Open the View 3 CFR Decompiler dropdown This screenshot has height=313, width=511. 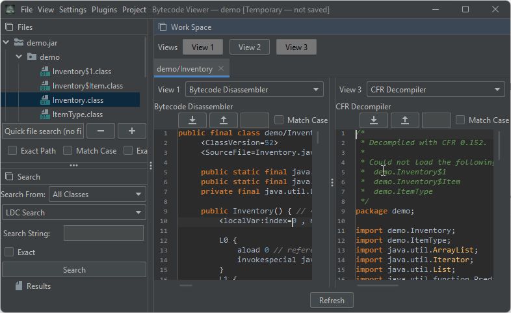[436, 90]
